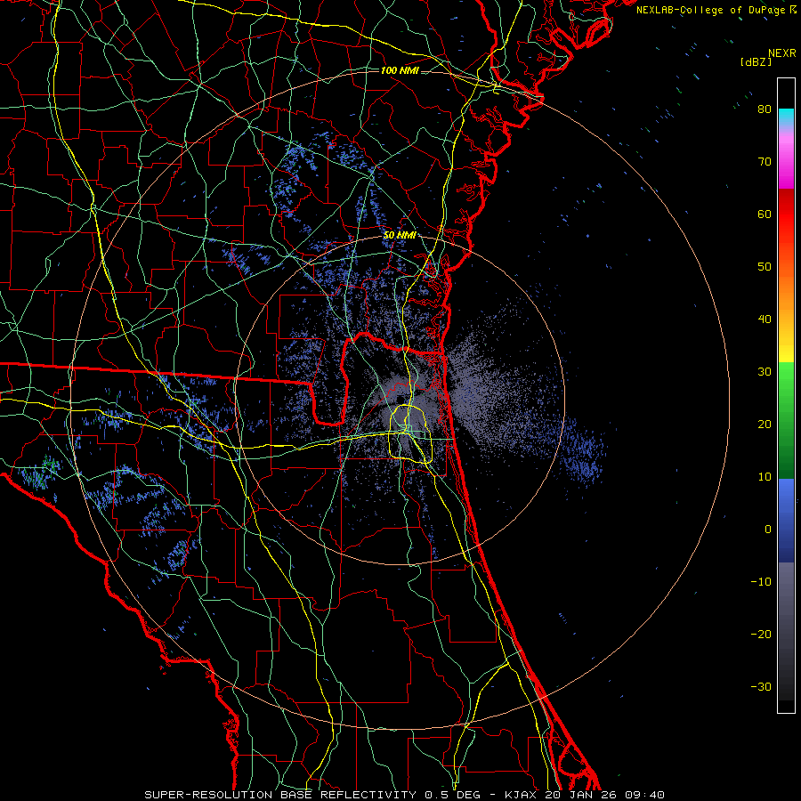The height and width of the screenshot is (801, 801).
Task: Click the 20 dBZ scale value
Action: pos(765,425)
